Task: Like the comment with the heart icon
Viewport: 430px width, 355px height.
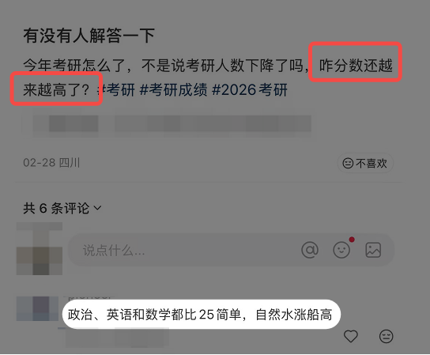Action: pos(351,336)
